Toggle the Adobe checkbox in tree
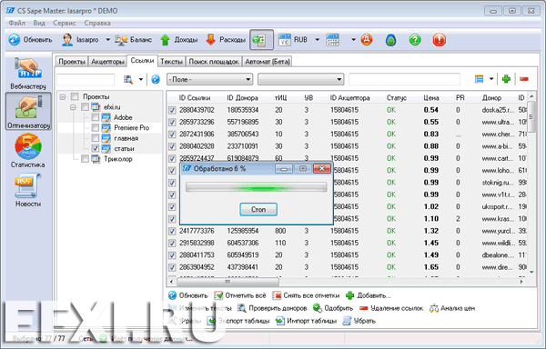 (95, 117)
